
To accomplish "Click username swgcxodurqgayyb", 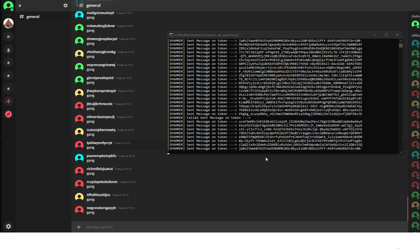I will pos(101,208).
